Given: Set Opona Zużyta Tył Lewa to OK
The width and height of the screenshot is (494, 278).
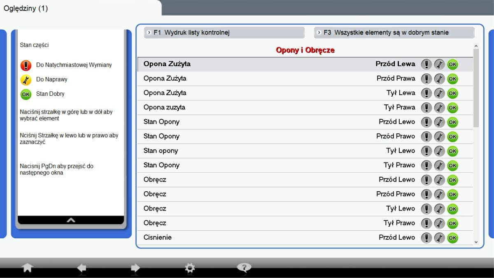Looking at the screenshot, I should click(452, 93).
